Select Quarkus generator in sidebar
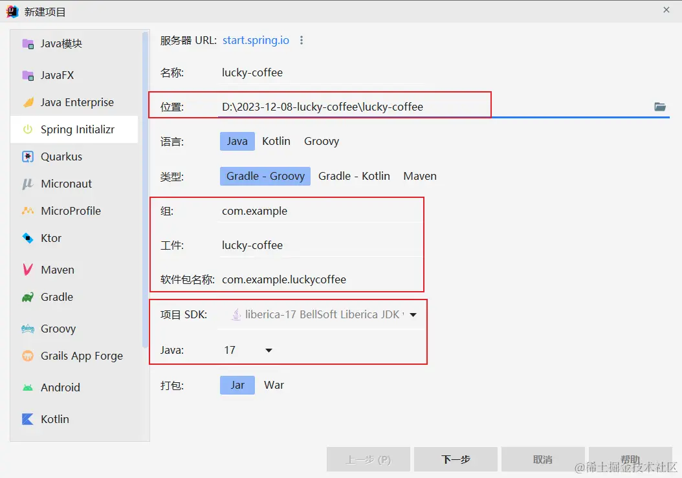This screenshot has width=682, height=478. tap(74, 157)
